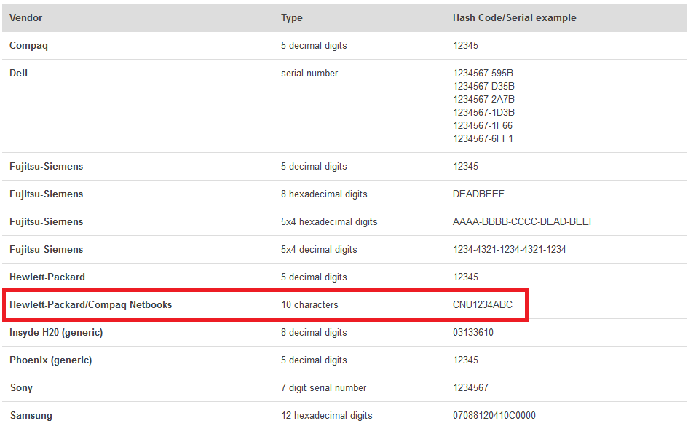Select the "Type" column header
688x426 pixels.
(x=292, y=18)
